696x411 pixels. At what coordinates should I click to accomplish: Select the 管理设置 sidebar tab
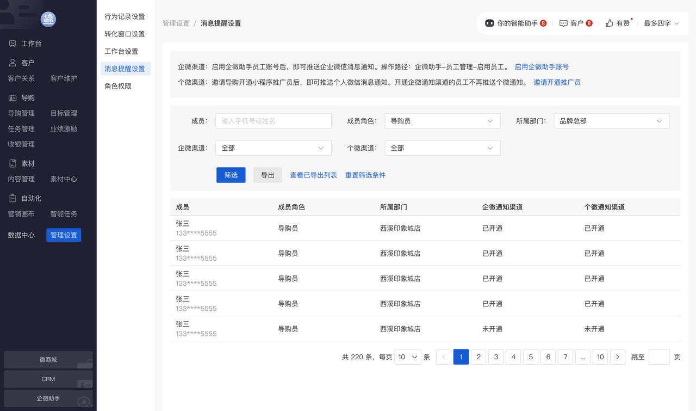[64, 235]
